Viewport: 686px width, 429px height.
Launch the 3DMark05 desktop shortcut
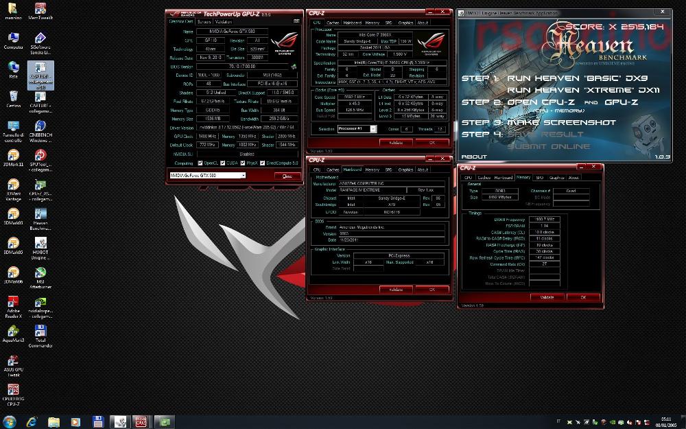click(13, 246)
